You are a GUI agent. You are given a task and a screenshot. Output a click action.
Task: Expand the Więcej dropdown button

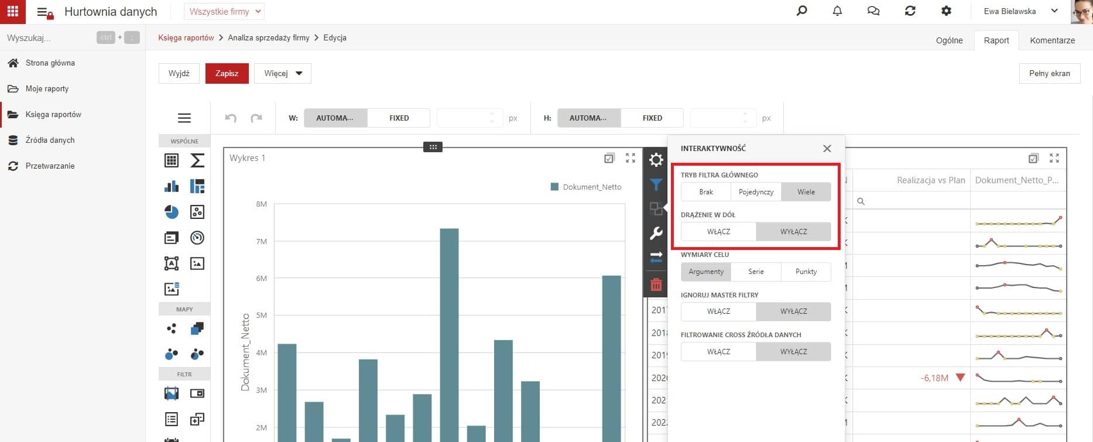pos(283,74)
